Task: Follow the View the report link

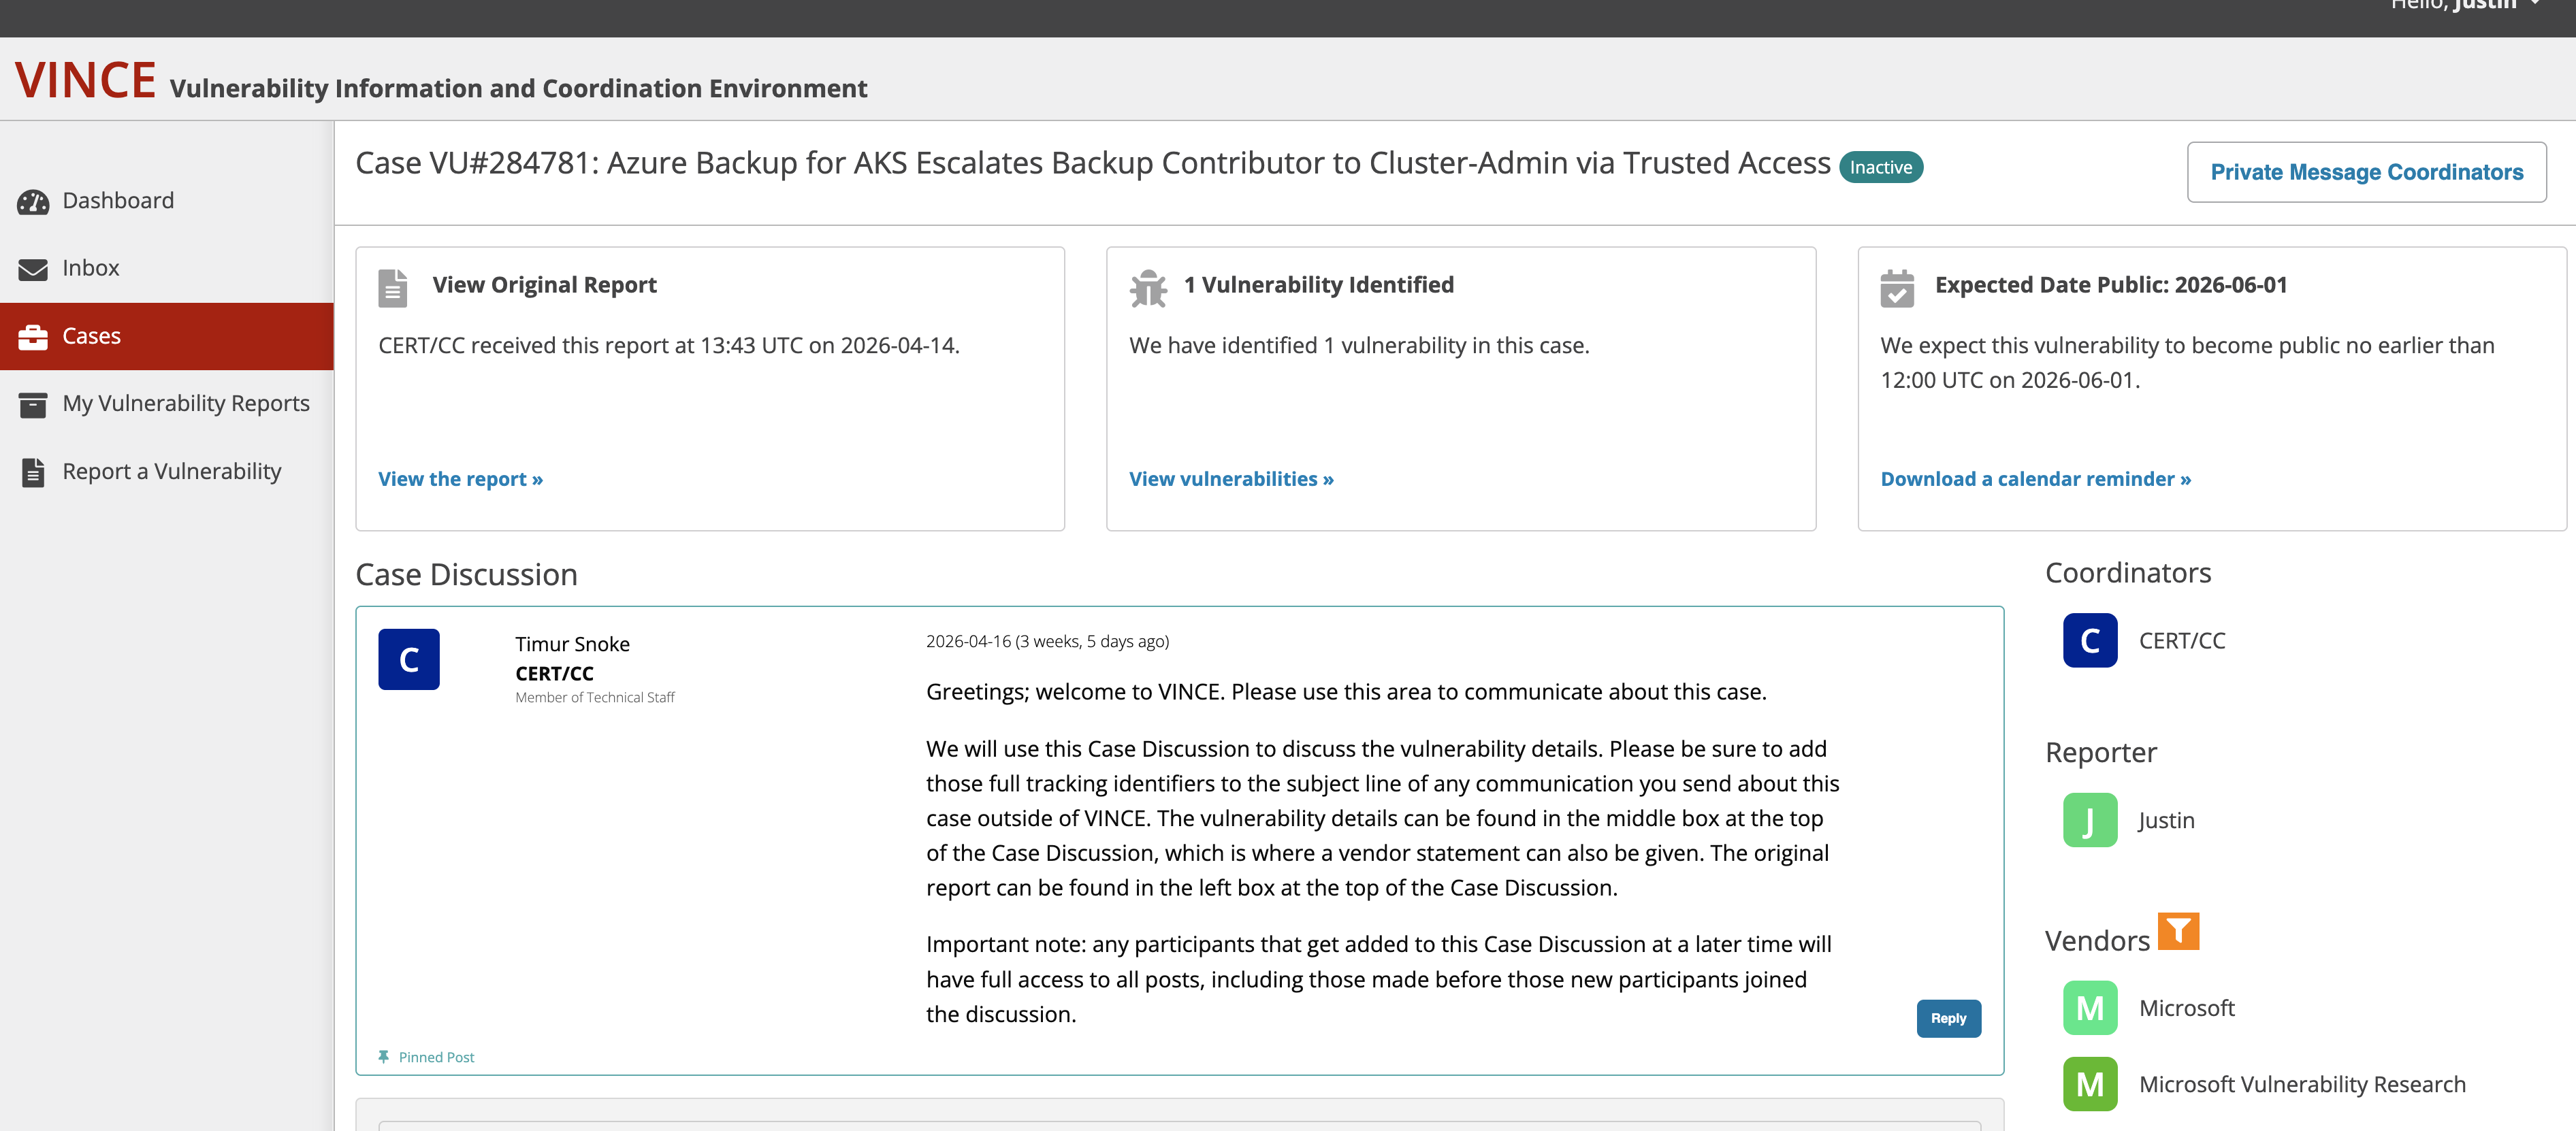Action: pos(460,479)
